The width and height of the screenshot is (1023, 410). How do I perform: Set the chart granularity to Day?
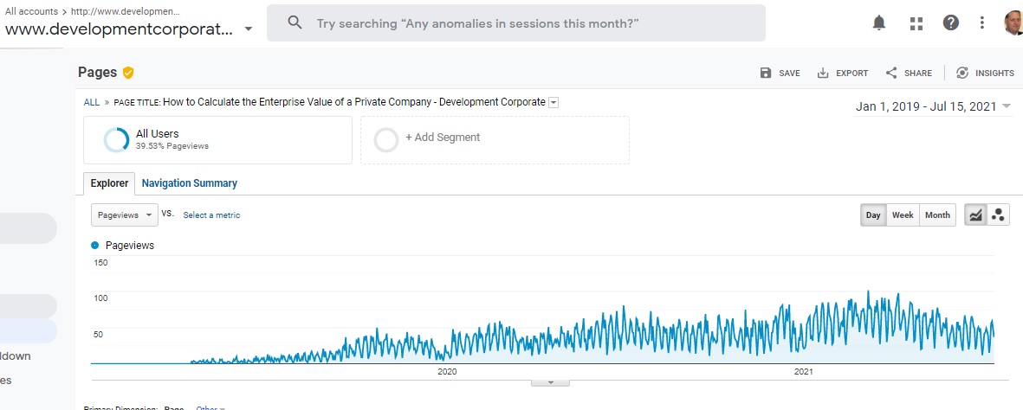click(873, 215)
